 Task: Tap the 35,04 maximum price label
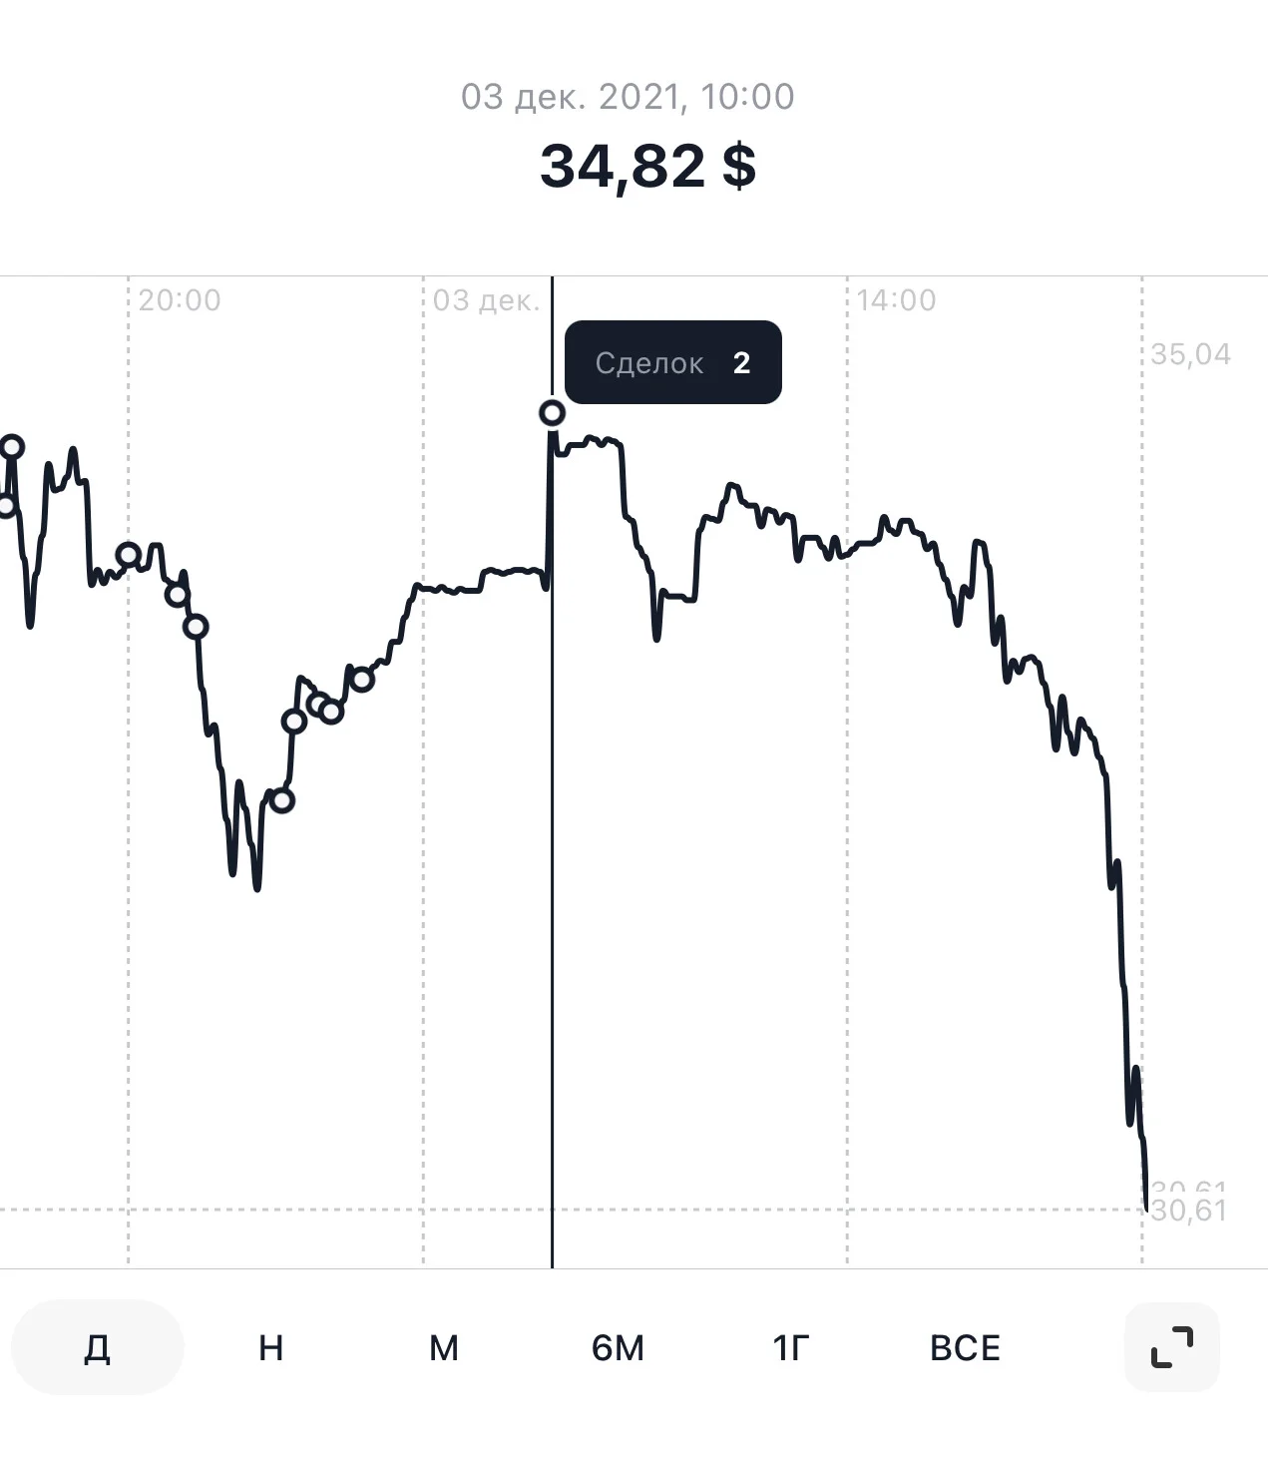[1191, 354]
